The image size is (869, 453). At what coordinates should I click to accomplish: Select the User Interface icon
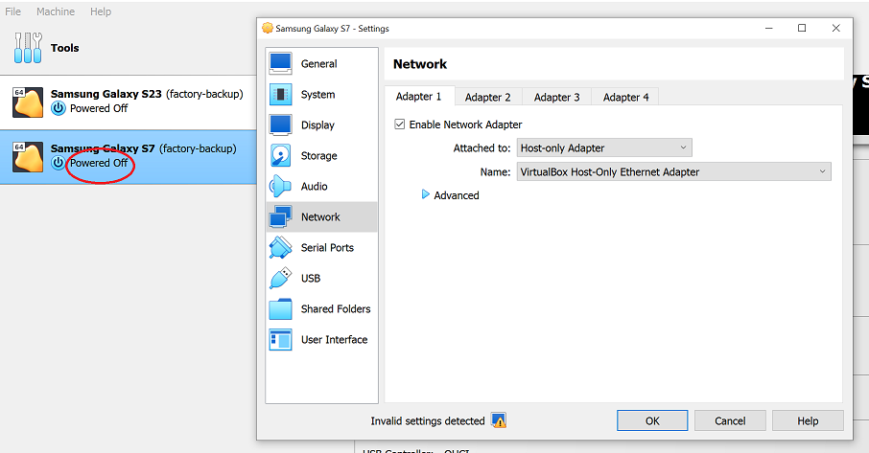pos(280,340)
